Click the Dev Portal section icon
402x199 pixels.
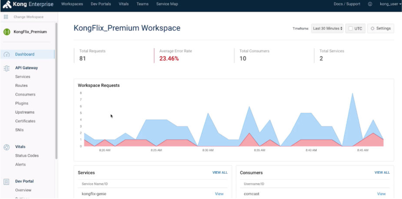coord(7,182)
